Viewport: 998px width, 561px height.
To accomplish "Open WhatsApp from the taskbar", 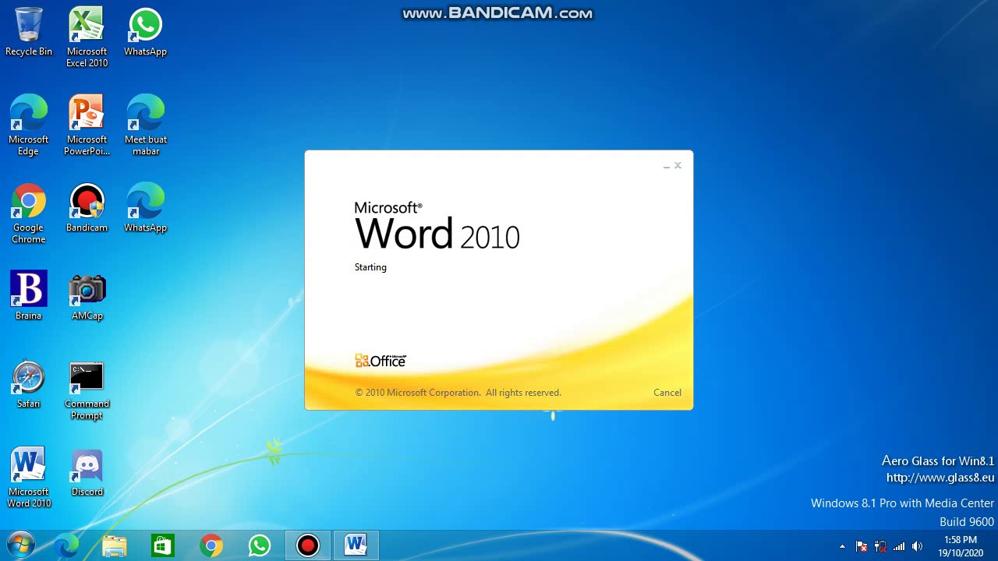I will coord(259,546).
